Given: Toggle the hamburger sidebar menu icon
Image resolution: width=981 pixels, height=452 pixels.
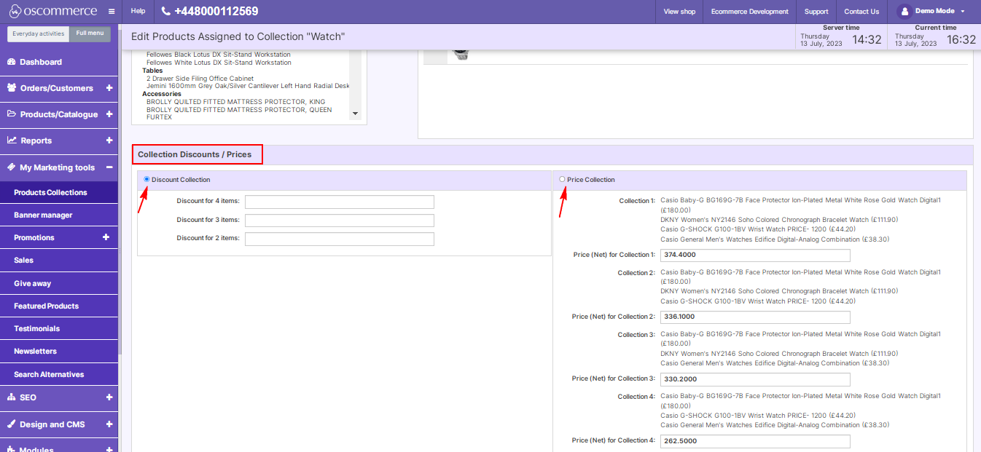Looking at the screenshot, I should point(112,12).
